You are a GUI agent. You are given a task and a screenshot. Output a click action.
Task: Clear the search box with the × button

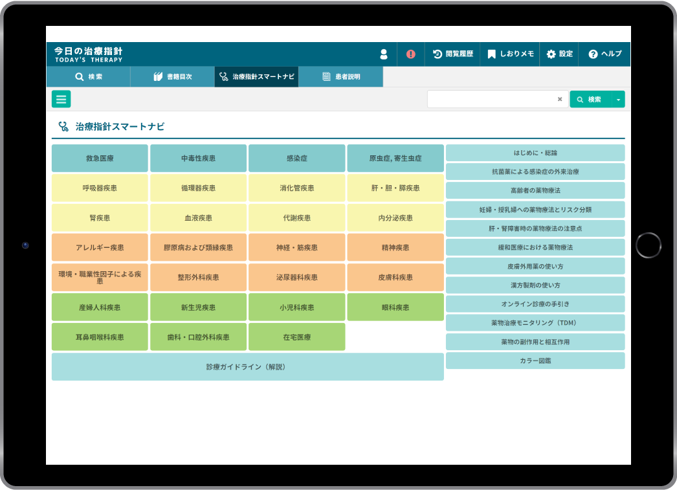[x=559, y=98]
